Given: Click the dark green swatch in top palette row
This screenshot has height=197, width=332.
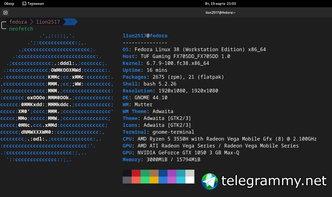Looking at the screenshot, I should tap(145, 173).
